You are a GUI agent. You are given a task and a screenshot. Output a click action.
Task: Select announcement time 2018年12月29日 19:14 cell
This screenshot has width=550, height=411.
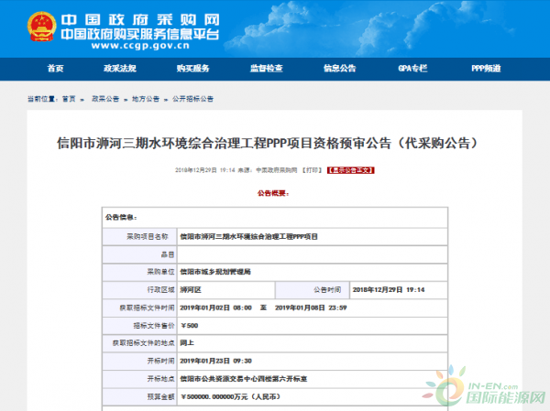[399, 290]
